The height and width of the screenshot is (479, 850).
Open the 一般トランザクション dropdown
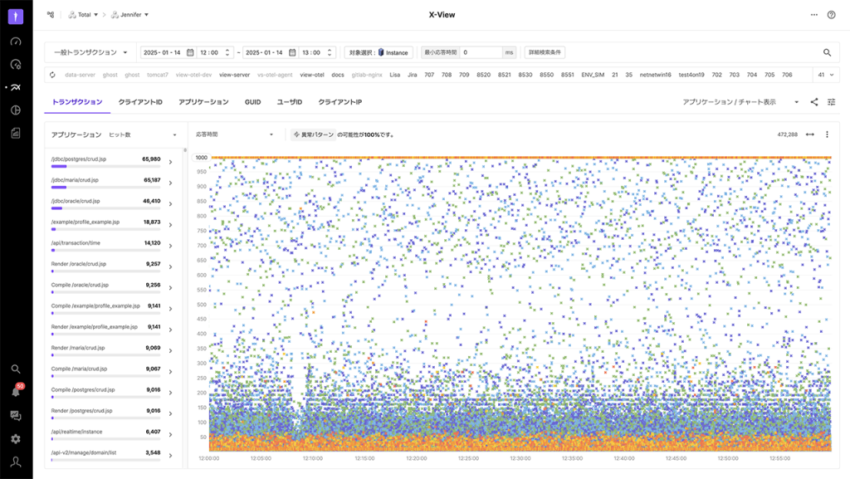pos(90,52)
